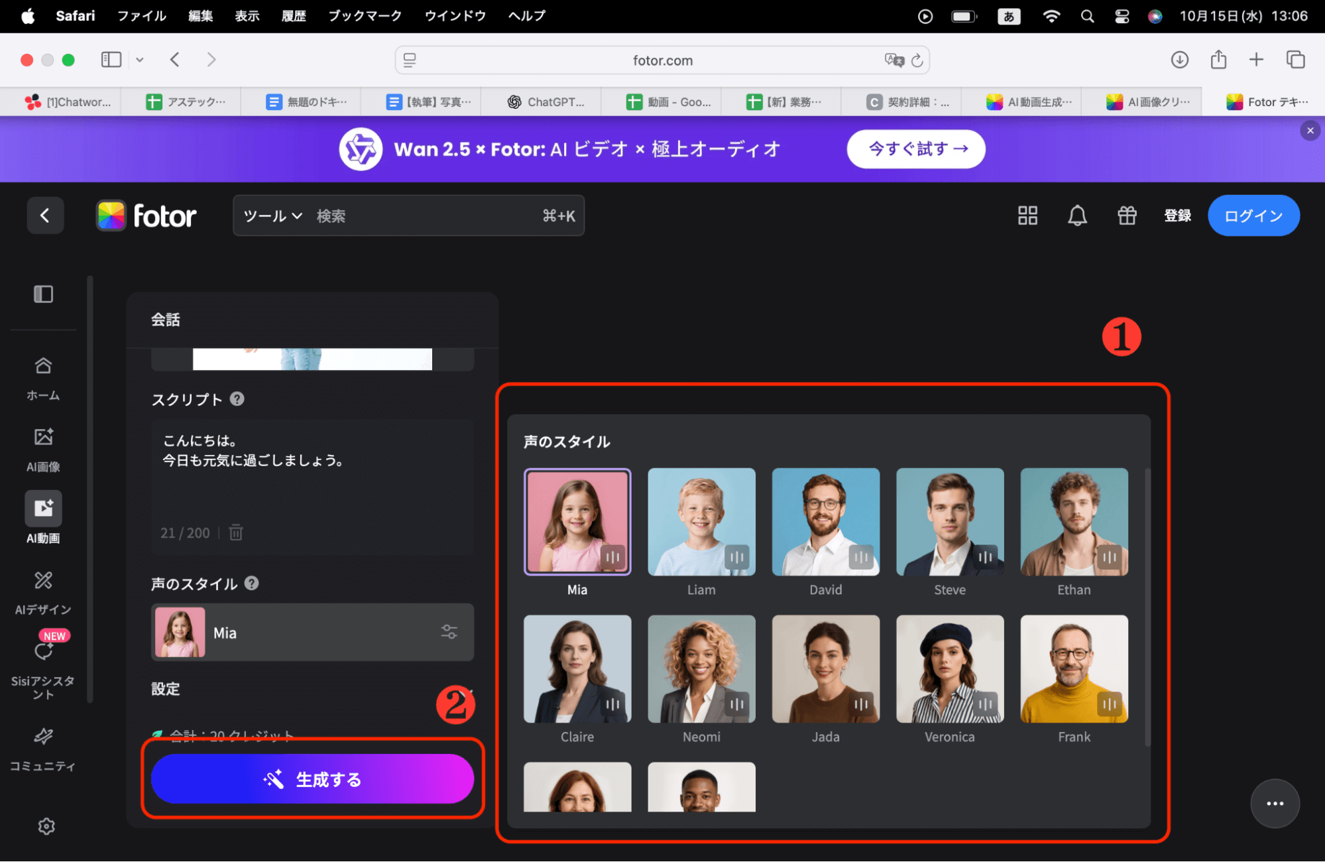Open the apps grid icon near 登録
Screen dimensions: 1325x862
[1027, 215]
